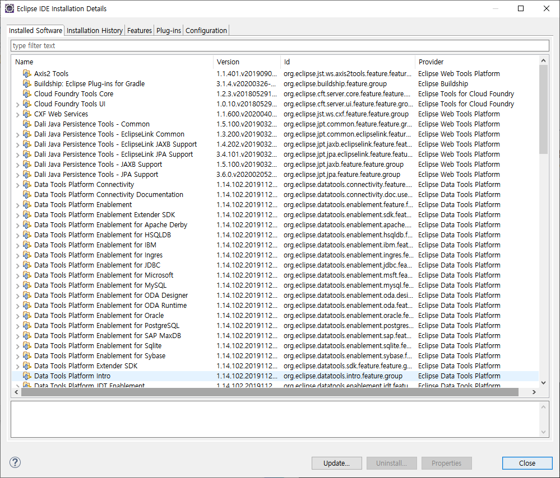Click the Dali EclipseLink JPA Support icon

tap(27, 154)
